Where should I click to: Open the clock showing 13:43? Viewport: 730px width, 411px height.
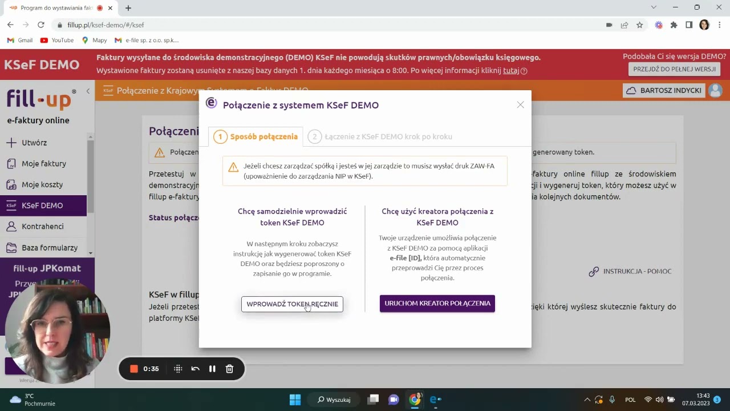[696, 400]
